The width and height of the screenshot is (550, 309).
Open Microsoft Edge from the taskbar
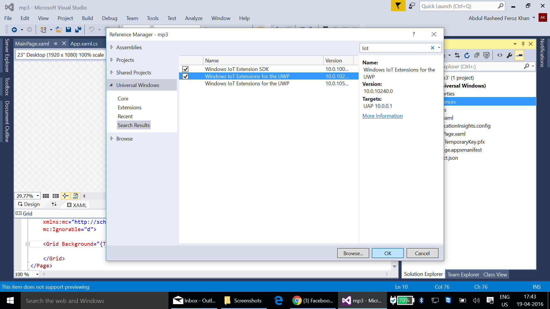[278, 300]
